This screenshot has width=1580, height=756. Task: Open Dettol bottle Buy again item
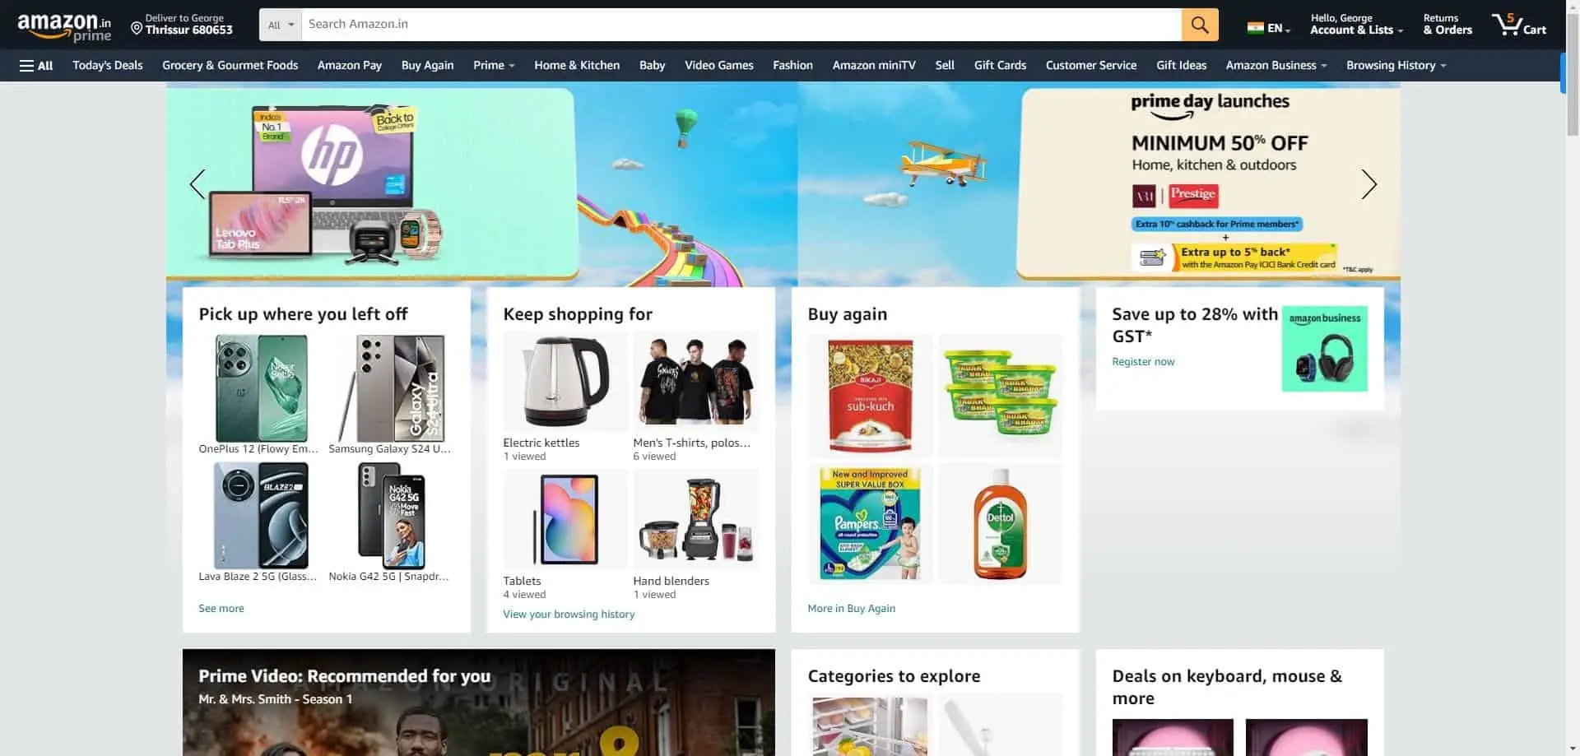(1001, 523)
